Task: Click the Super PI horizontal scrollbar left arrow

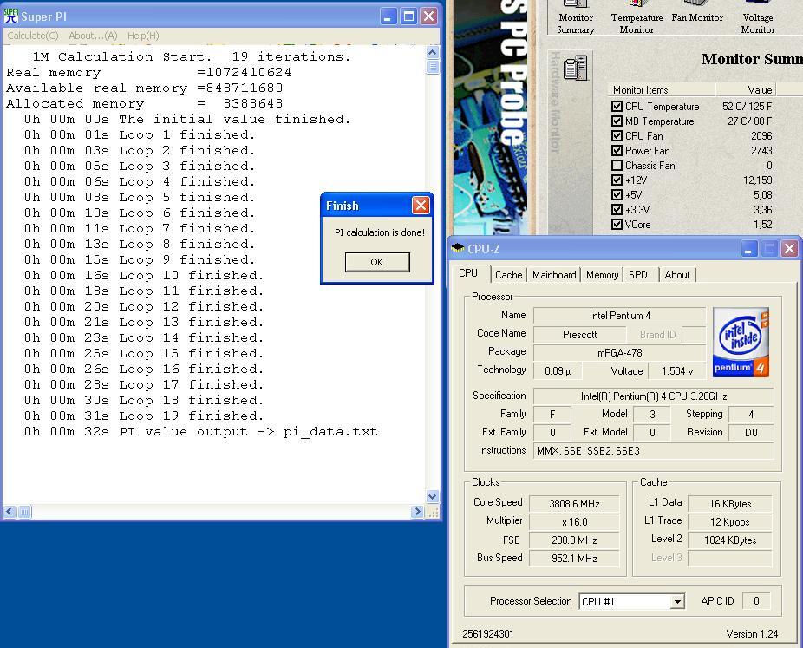Action: point(10,511)
